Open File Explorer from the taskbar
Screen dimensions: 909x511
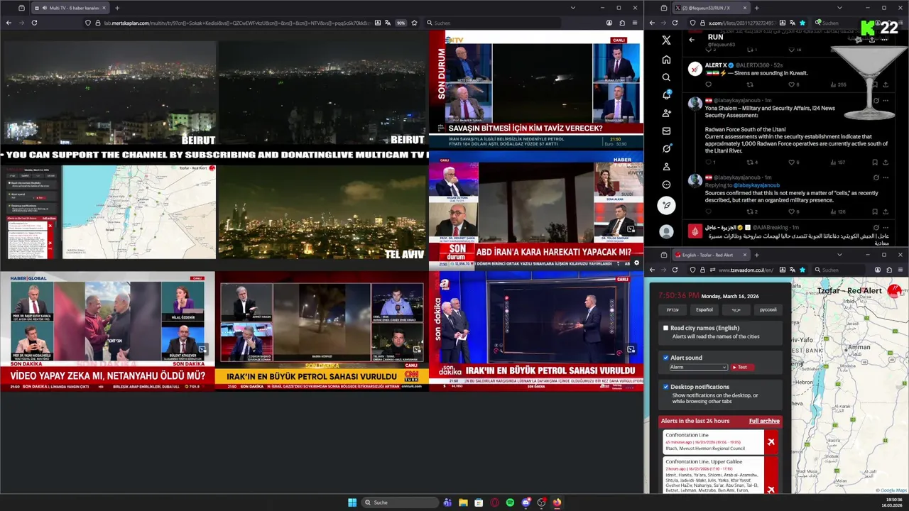(x=463, y=502)
